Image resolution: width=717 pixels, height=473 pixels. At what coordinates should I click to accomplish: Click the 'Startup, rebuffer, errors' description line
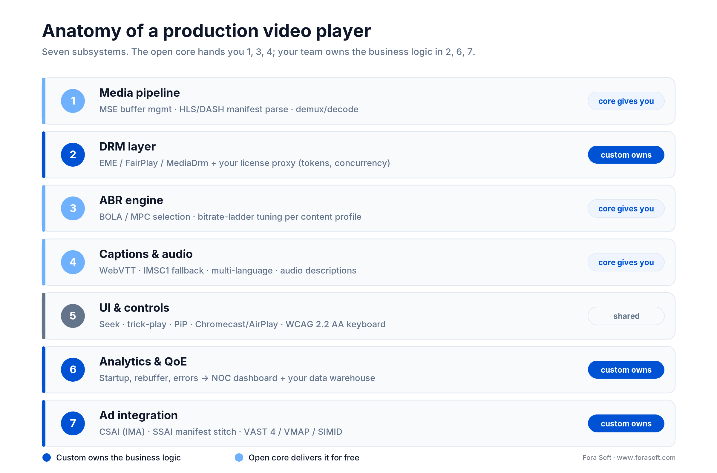(x=237, y=378)
